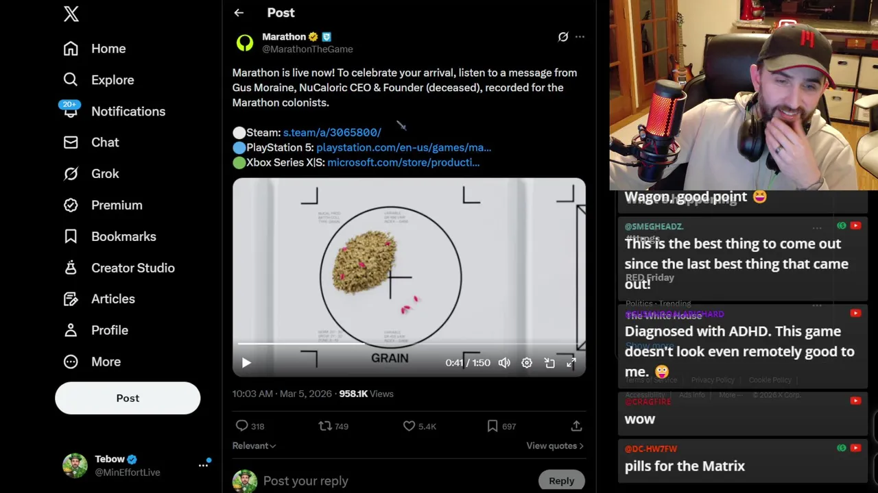Repost the Marathon post
The width and height of the screenshot is (878, 493).
tap(325, 426)
